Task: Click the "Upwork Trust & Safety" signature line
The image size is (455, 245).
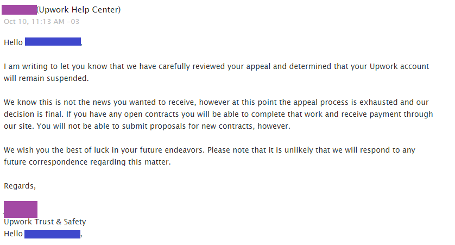Action: click(45, 222)
